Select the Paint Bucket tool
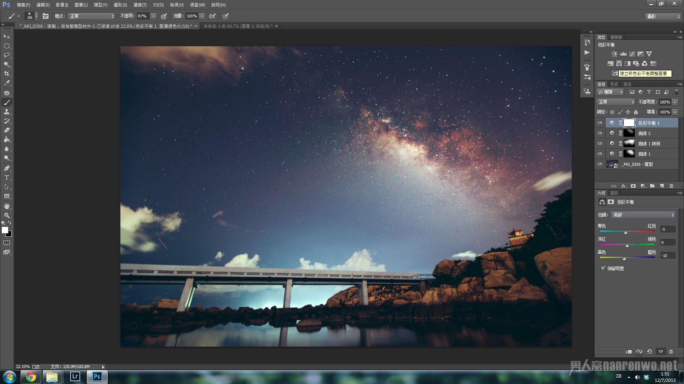 7,140
